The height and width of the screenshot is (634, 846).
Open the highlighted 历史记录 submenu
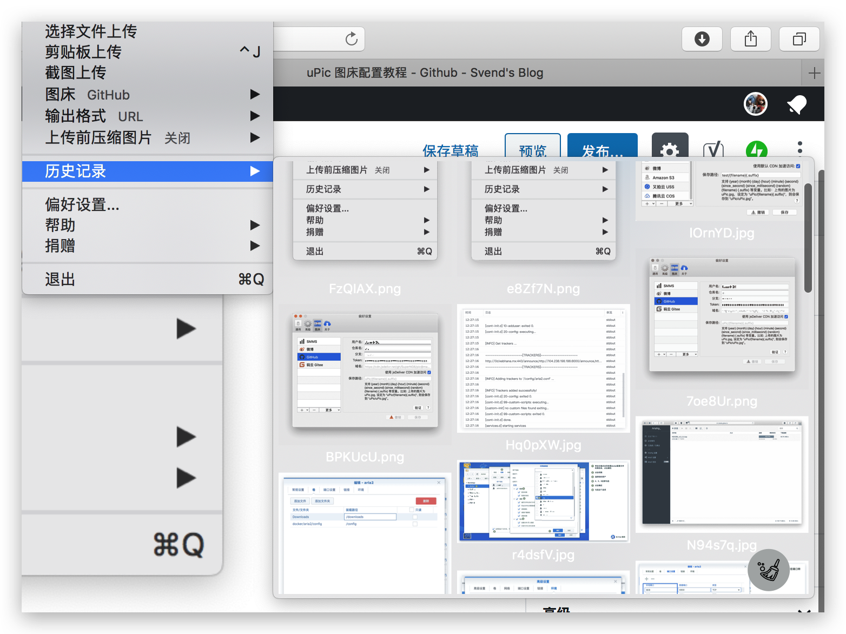pos(147,171)
